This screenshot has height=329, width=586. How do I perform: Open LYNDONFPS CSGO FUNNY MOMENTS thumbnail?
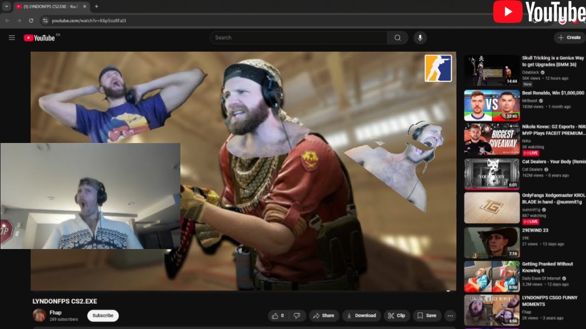coord(492,310)
